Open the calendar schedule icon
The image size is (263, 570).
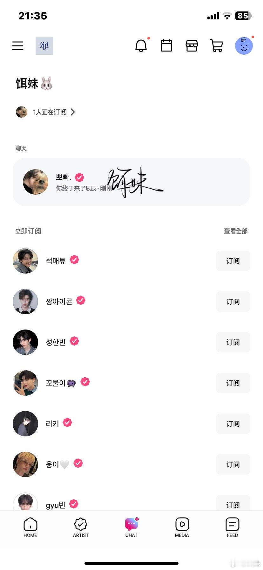point(166,45)
